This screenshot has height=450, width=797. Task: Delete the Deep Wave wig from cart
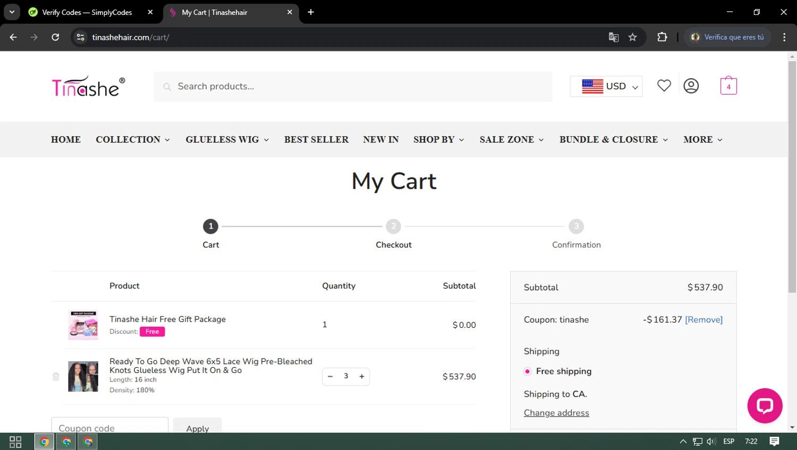coord(56,376)
